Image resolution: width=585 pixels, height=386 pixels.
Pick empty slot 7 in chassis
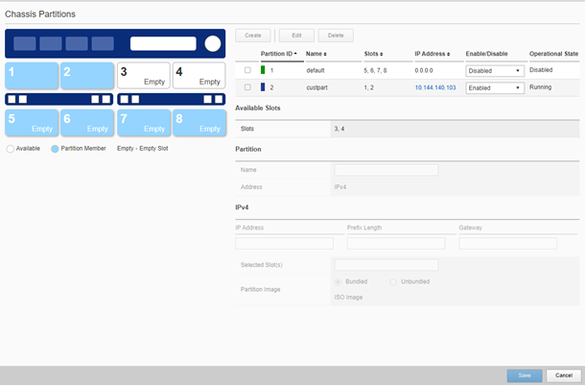(143, 120)
